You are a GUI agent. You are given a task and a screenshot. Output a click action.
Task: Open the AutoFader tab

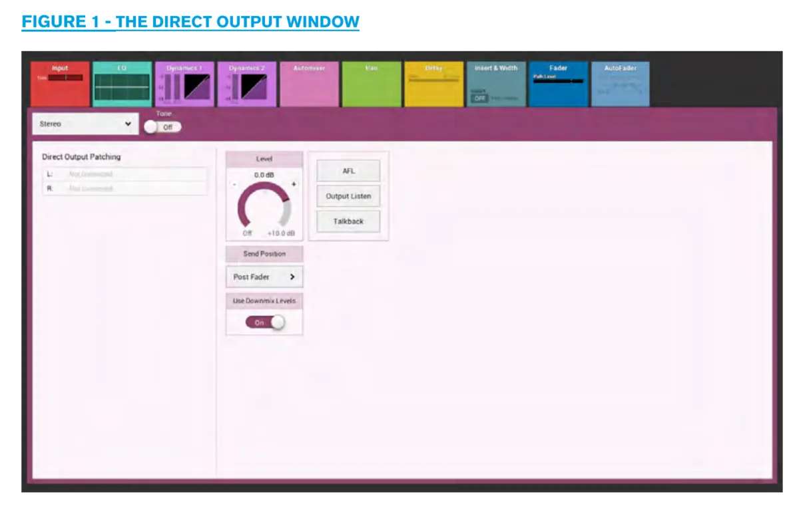pyautogui.click(x=621, y=84)
